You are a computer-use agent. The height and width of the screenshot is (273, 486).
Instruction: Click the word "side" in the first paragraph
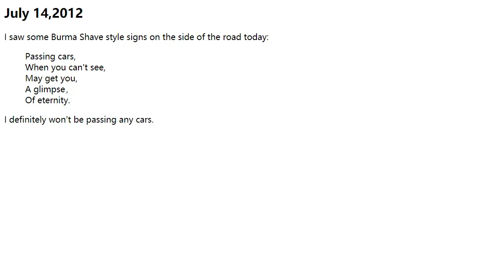186,37
